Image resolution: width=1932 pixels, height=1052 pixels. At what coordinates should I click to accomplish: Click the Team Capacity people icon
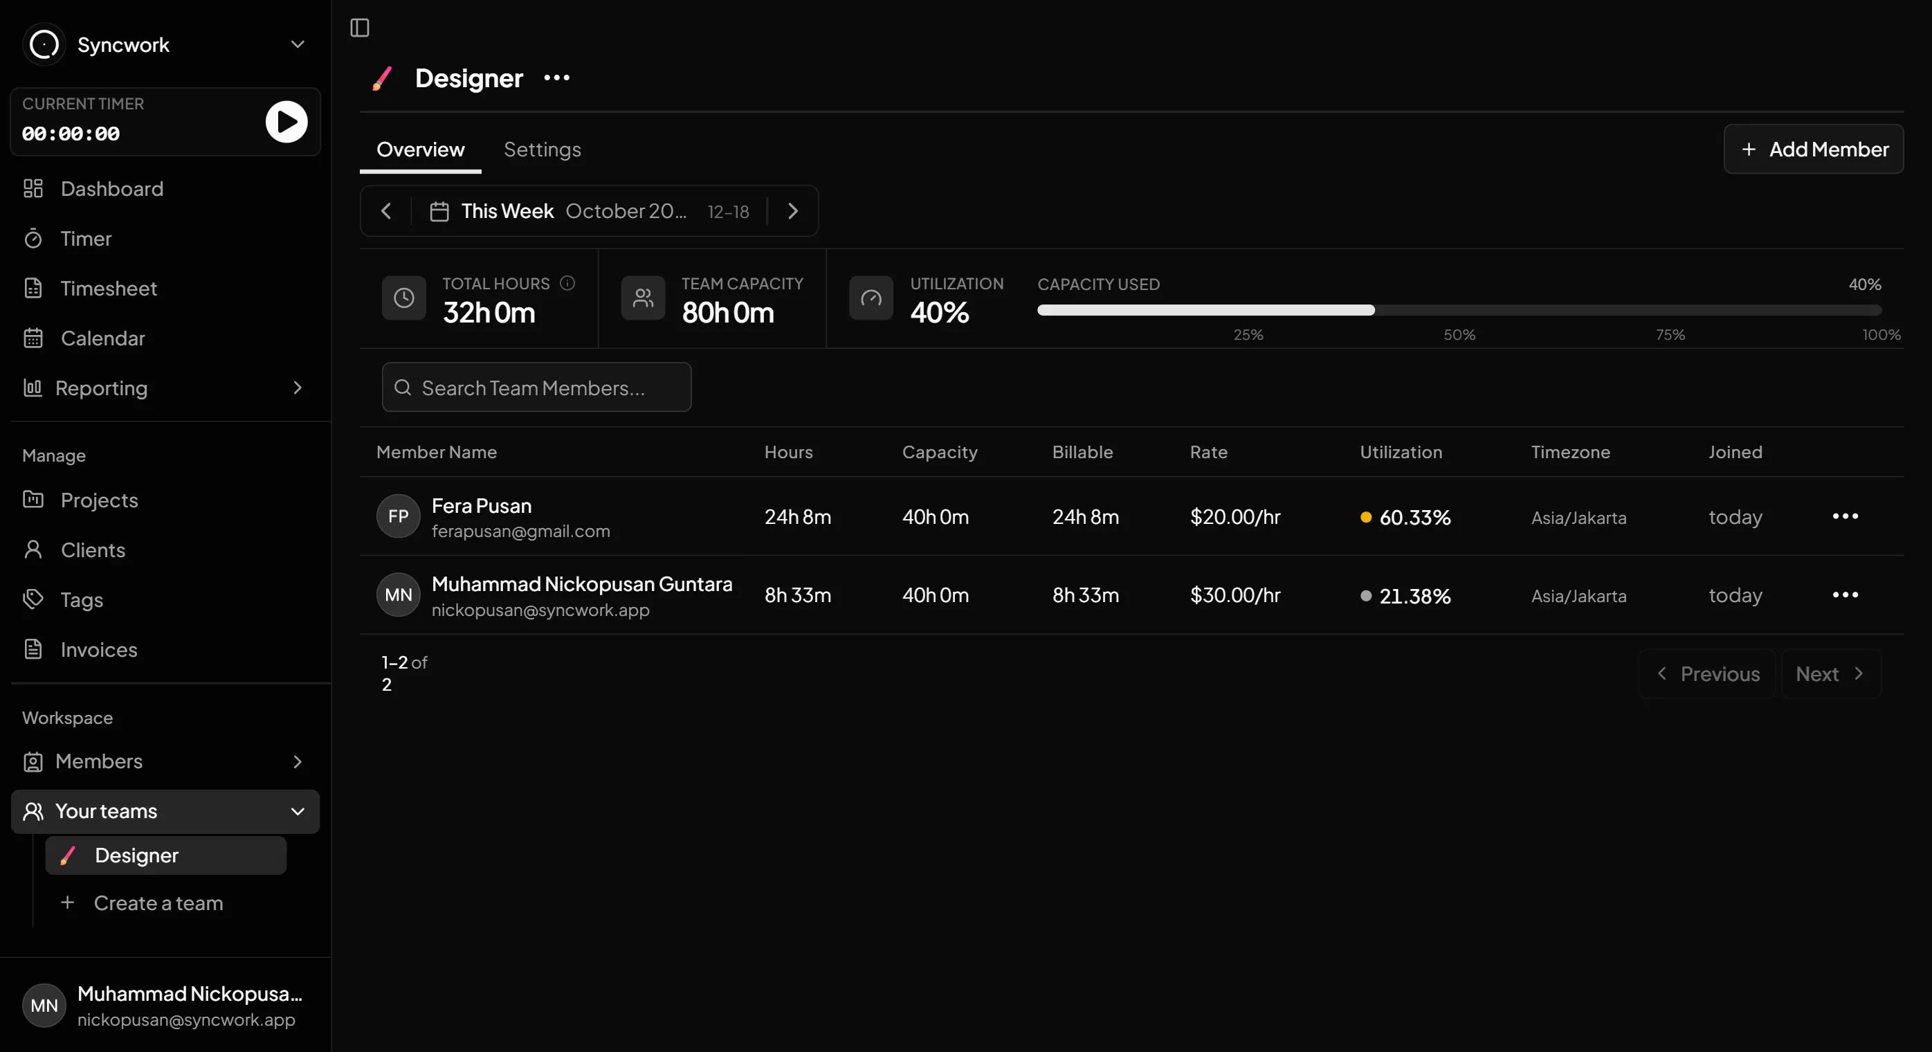(644, 298)
